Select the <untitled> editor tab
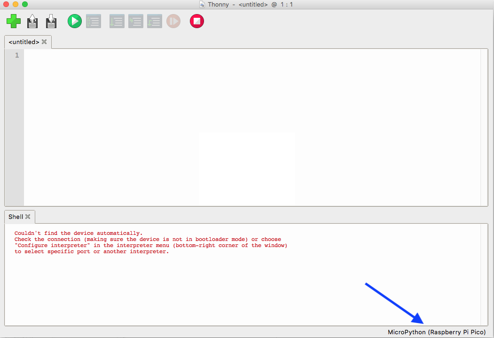Viewport: 494px width, 338px height. (x=24, y=42)
